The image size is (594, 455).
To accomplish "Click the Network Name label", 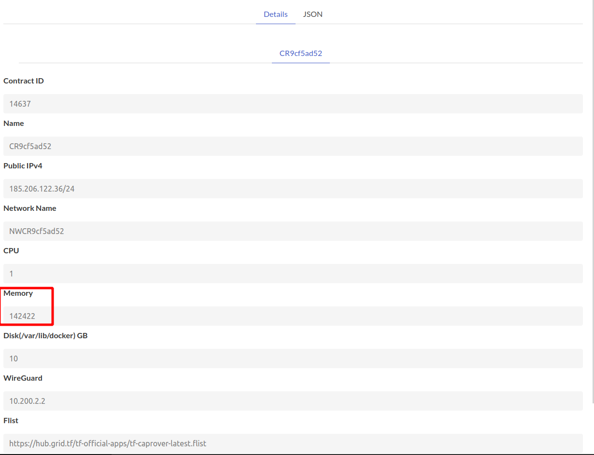I will tap(29, 208).
